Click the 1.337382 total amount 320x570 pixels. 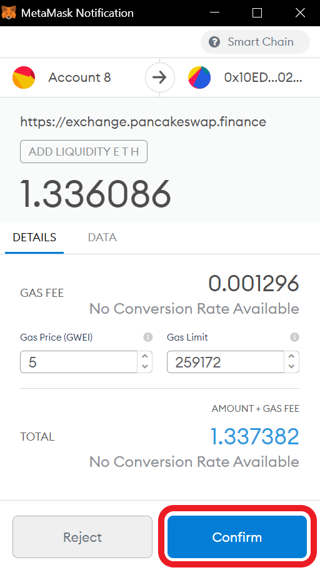tap(254, 437)
